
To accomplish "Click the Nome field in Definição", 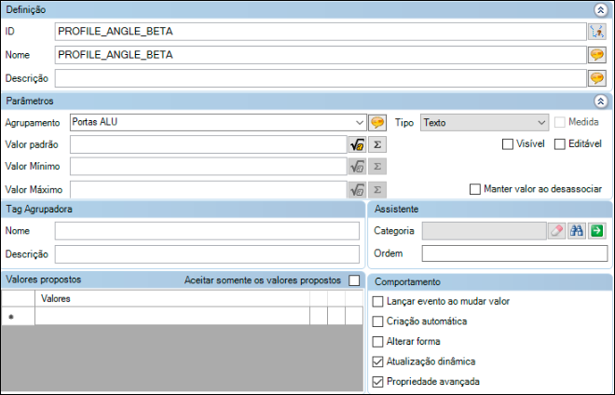I will (x=321, y=55).
